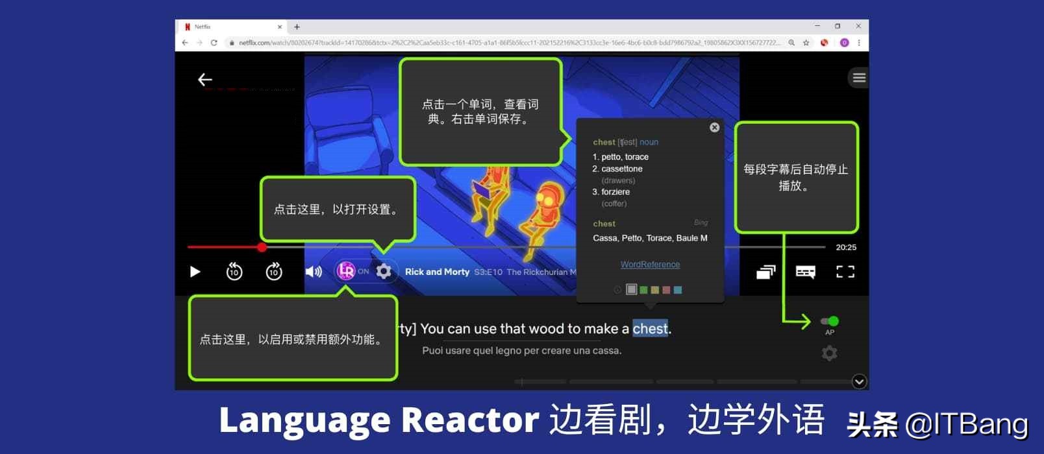Click the browser back button
Viewport: 1044px width, 454px height.
pyautogui.click(x=185, y=43)
